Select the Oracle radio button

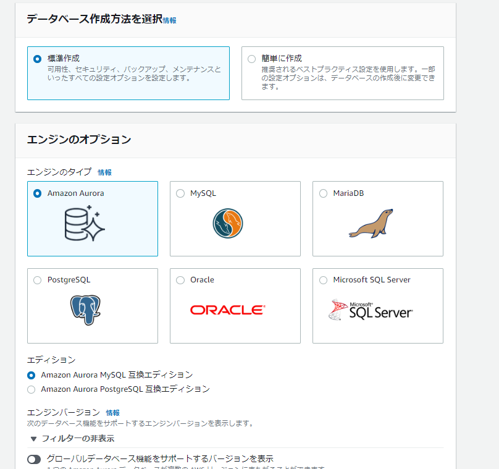pos(180,280)
